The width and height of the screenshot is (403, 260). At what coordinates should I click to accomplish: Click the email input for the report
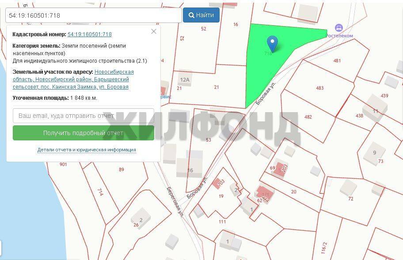tap(84, 116)
